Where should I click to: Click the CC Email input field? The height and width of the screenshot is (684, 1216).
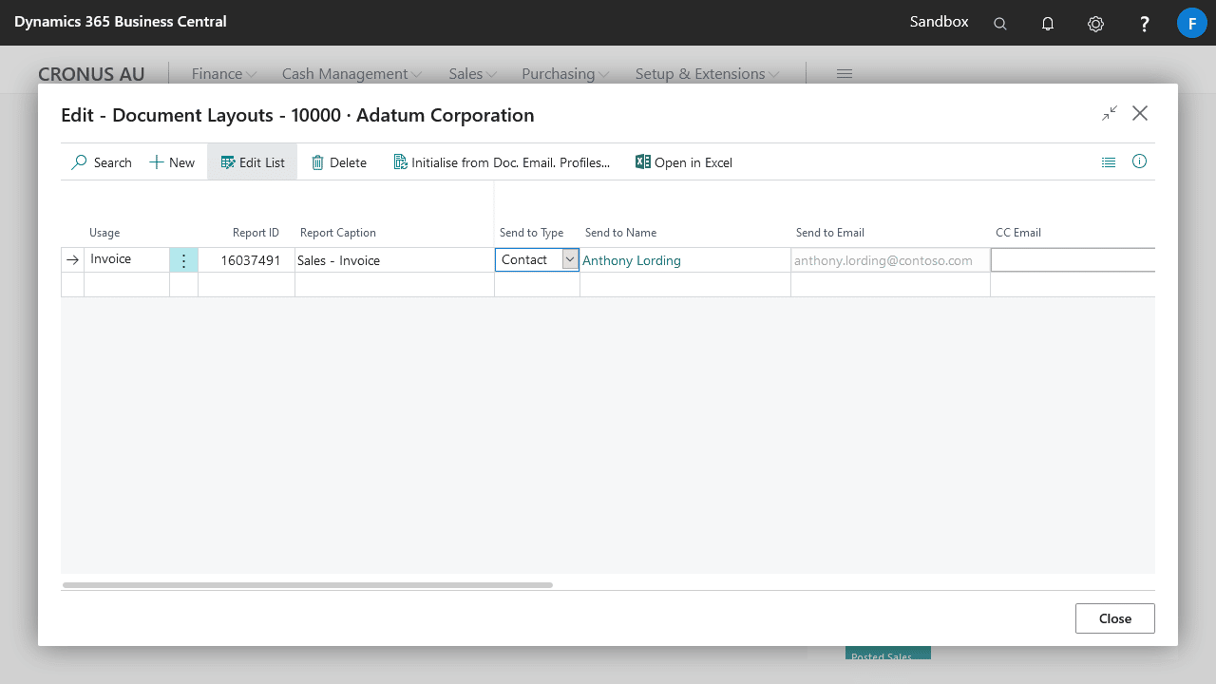click(1072, 260)
